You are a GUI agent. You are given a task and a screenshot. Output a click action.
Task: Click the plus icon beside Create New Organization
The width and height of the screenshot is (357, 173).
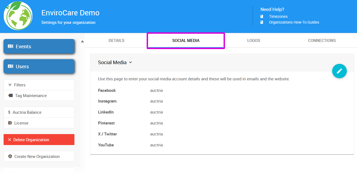point(10,156)
